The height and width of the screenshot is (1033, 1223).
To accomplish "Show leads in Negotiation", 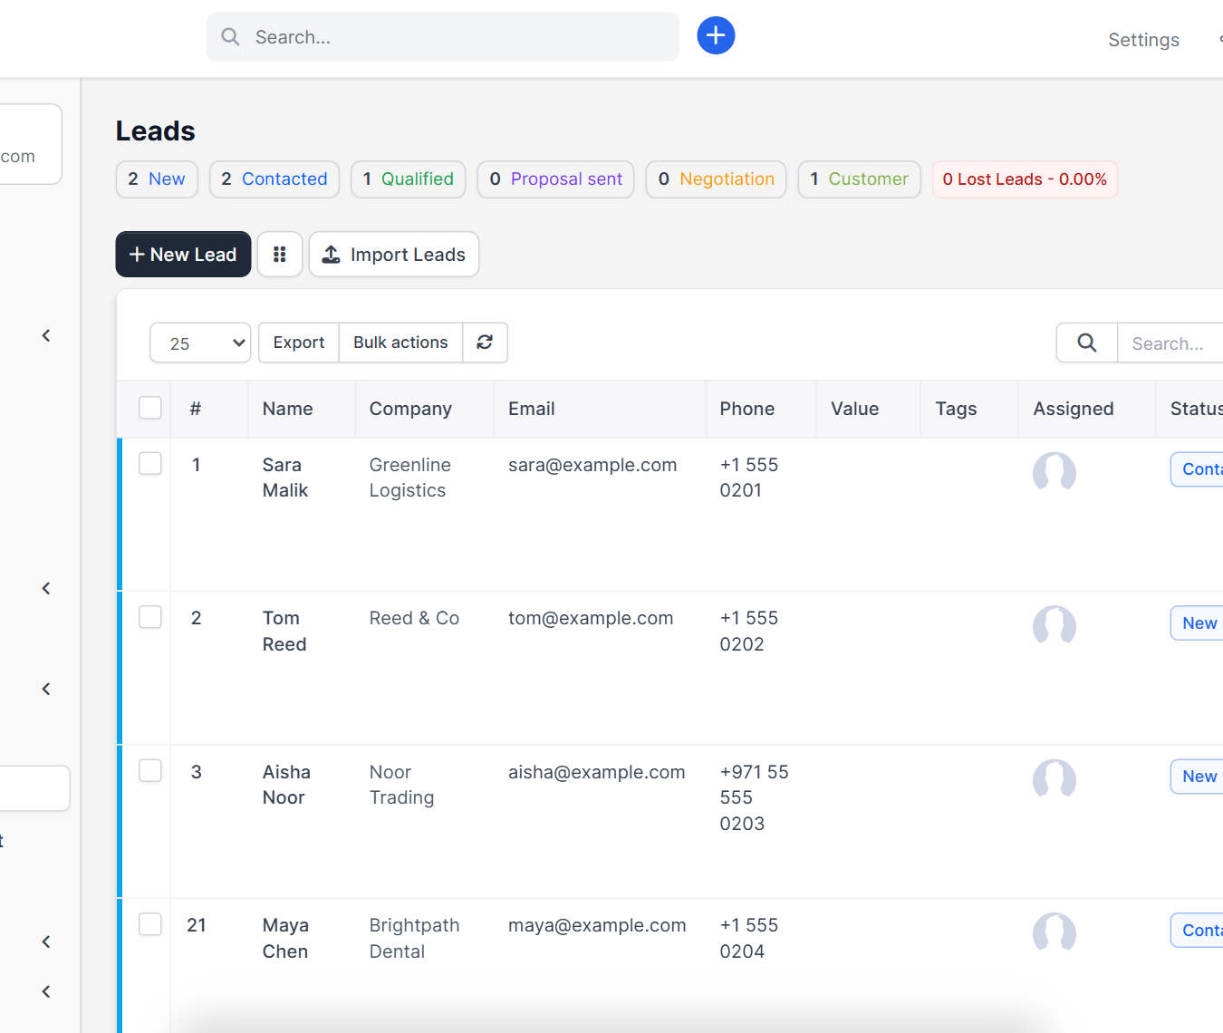I will click(717, 179).
